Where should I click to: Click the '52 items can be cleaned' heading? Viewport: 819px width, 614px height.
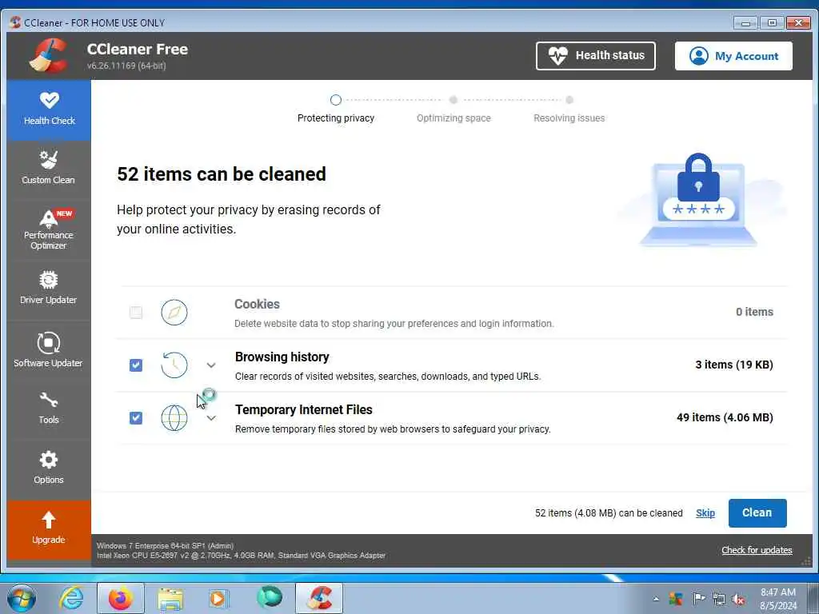222,173
